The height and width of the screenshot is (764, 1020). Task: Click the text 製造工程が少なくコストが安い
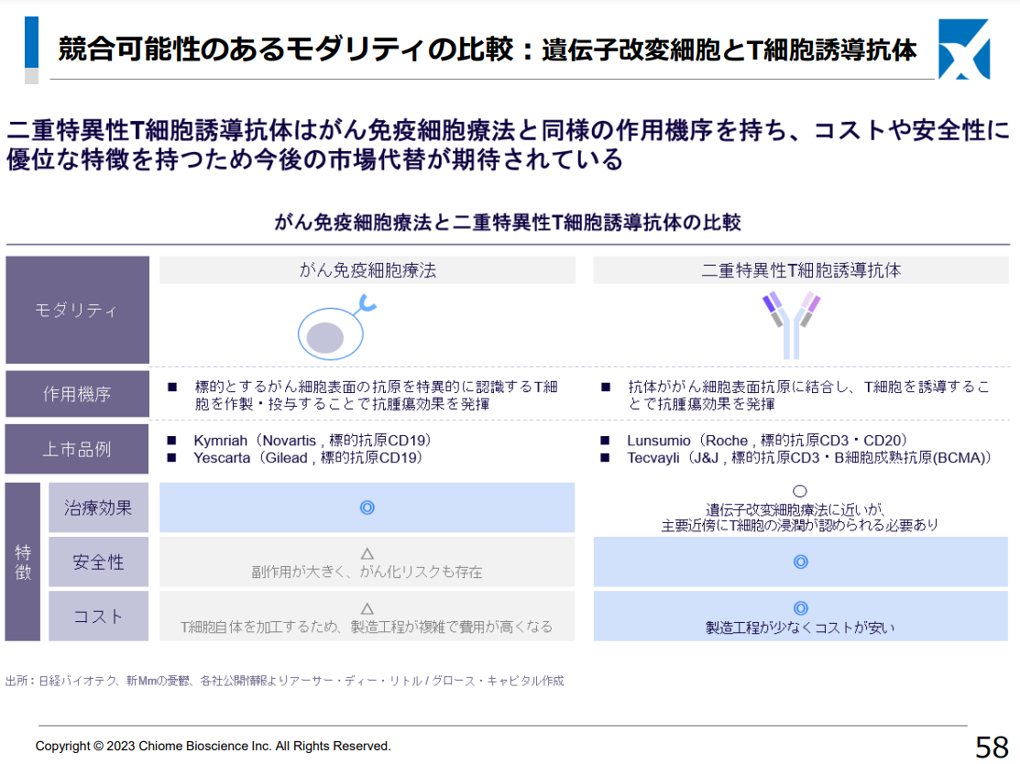pyautogui.click(x=800, y=628)
